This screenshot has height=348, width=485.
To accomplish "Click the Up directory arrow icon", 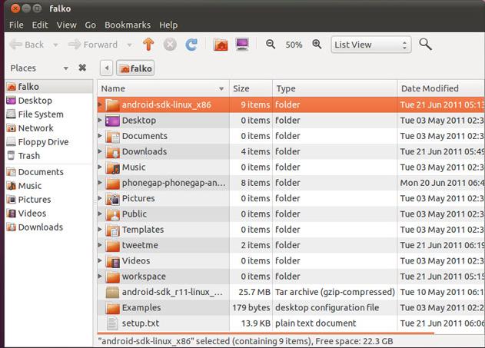I will (149, 45).
